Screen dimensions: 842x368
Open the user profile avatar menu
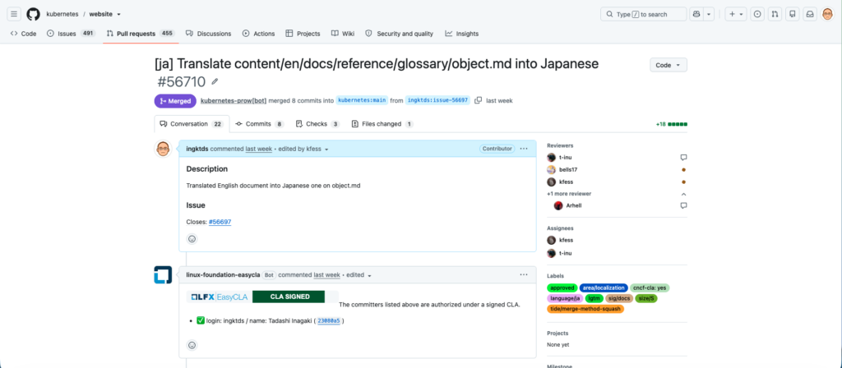click(827, 14)
